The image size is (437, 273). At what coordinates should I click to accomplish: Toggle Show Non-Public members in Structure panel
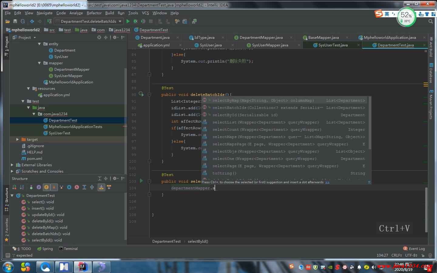tap(54, 187)
